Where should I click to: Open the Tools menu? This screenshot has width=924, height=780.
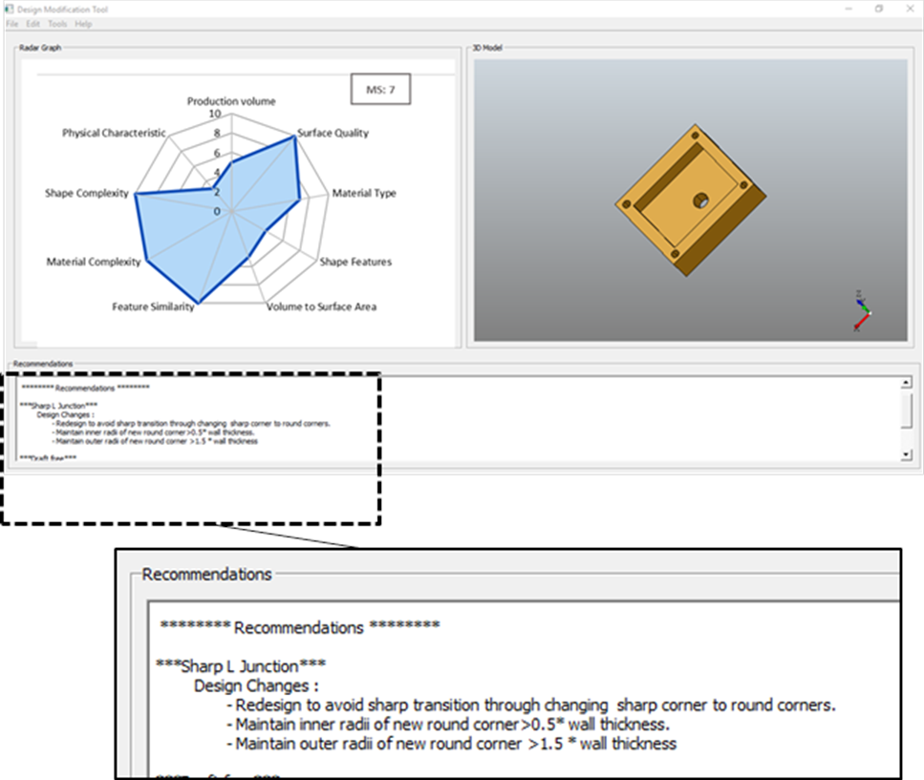(58, 24)
